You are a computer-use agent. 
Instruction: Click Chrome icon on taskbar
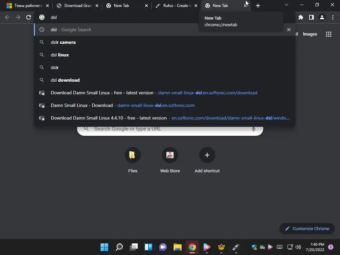(x=192, y=247)
